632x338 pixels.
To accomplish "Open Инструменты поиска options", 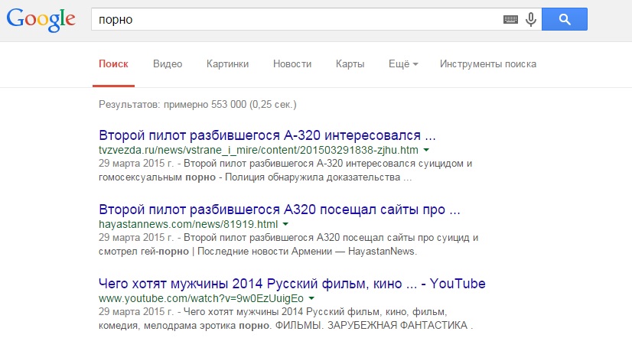I will click(488, 64).
